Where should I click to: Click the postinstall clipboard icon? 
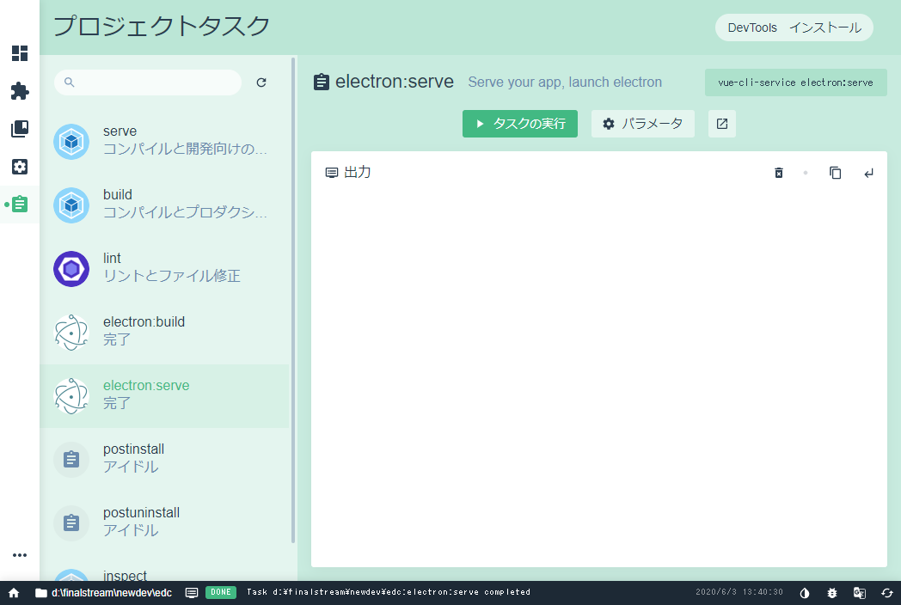pos(71,459)
